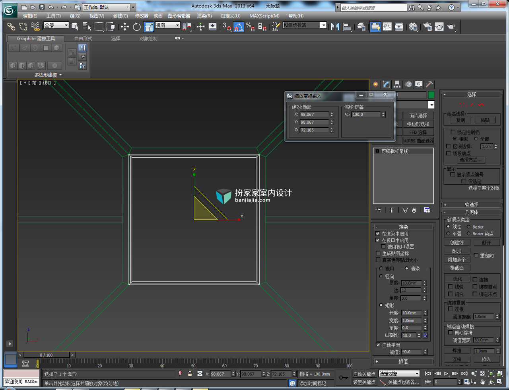Click the teapot Render Production icon
This screenshot has height=390, width=509.
(x=451, y=27)
